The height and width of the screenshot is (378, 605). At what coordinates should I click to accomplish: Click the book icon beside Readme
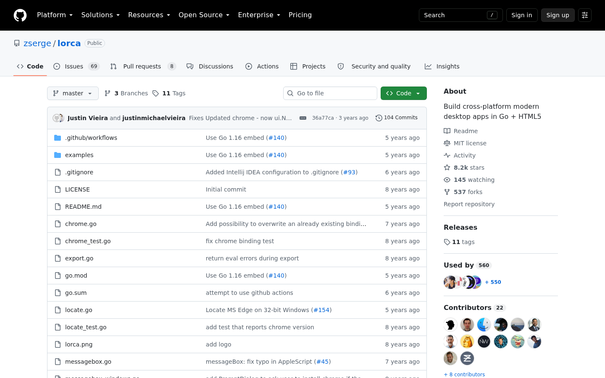click(x=447, y=131)
